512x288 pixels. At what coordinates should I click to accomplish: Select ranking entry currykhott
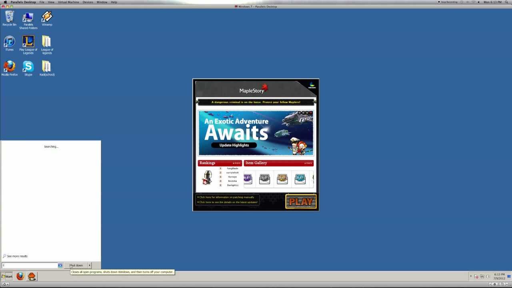click(232, 172)
